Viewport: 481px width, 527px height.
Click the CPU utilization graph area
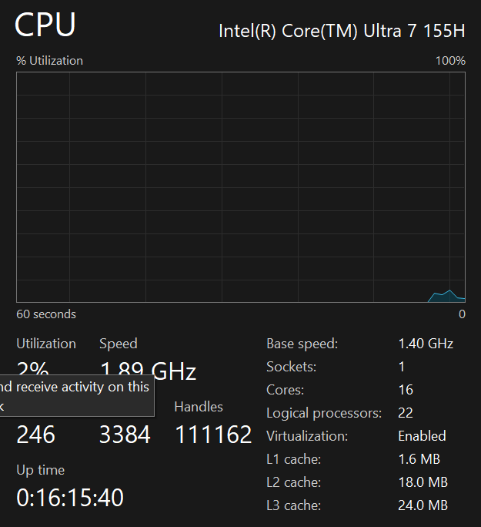point(240,185)
